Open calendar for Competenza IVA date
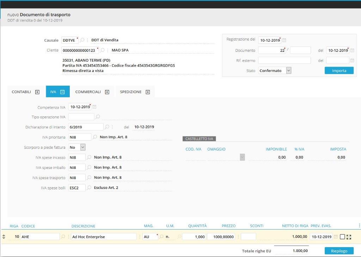 pos(94,107)
